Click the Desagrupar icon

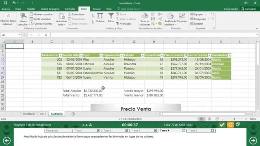point(192,19)
